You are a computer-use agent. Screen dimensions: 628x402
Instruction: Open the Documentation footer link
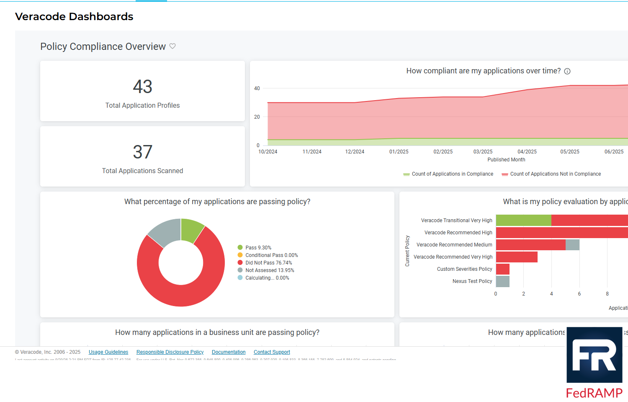[x=229, y=352]
